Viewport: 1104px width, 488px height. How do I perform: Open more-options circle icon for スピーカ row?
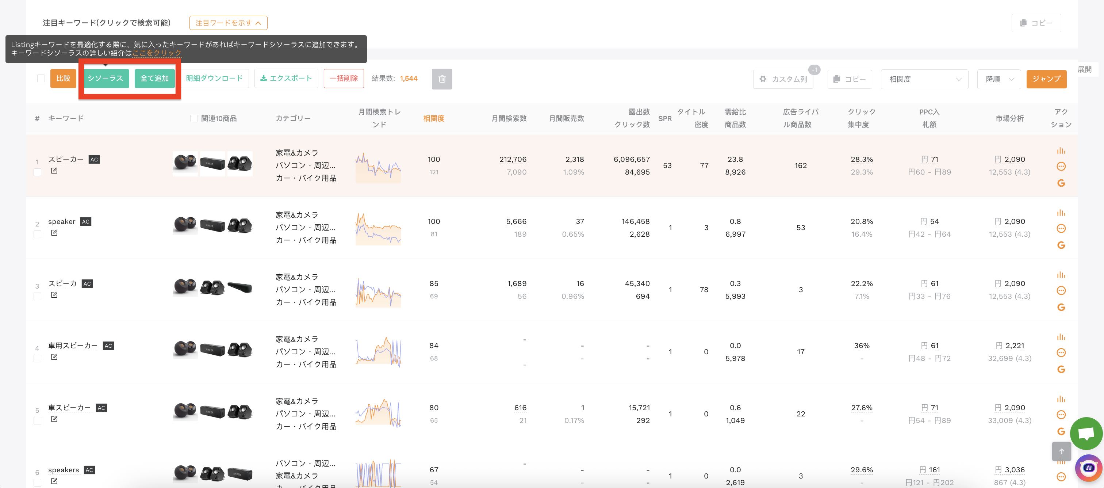point(1061,290)
